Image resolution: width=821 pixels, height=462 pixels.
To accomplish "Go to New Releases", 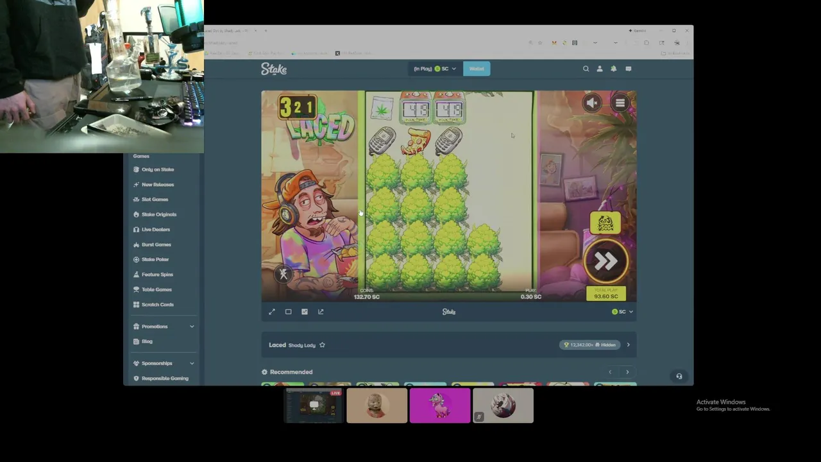I will (x=158, y=185).
